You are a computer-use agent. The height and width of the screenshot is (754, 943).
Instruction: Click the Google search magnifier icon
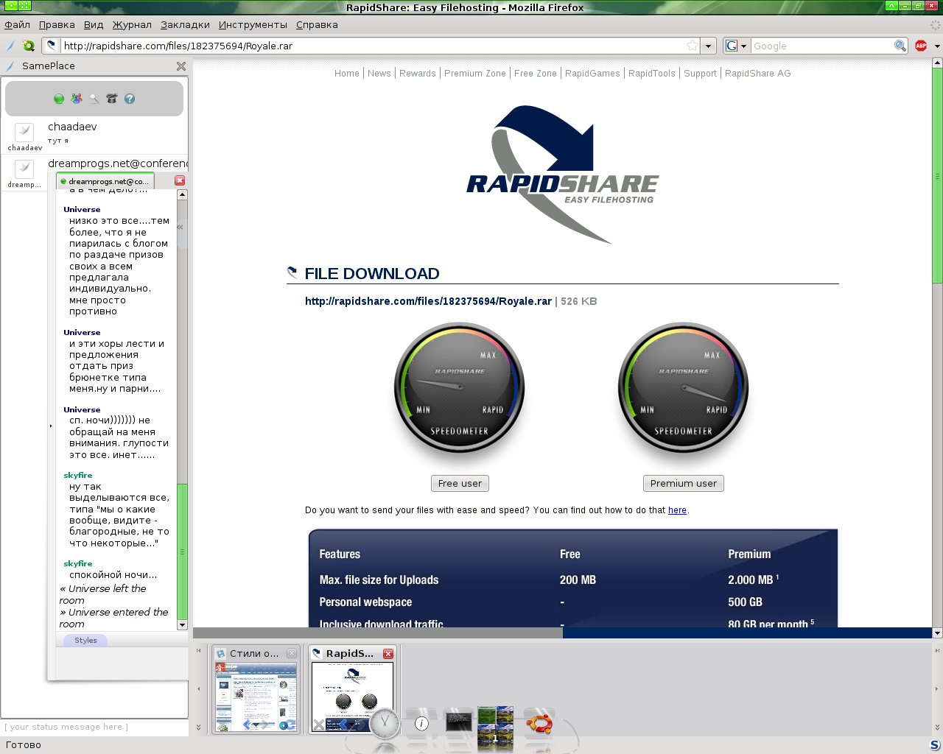(900, 46)
